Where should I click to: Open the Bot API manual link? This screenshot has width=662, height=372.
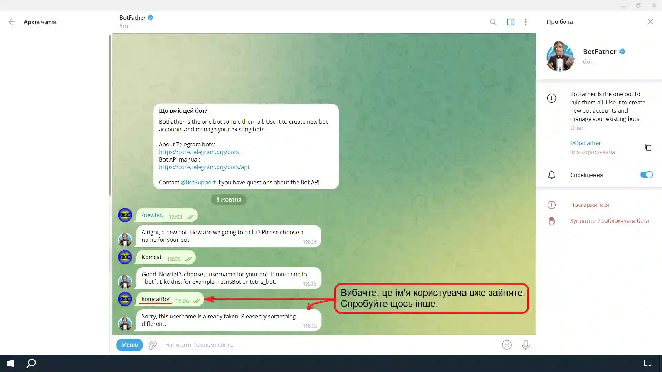tap(203, 167)
